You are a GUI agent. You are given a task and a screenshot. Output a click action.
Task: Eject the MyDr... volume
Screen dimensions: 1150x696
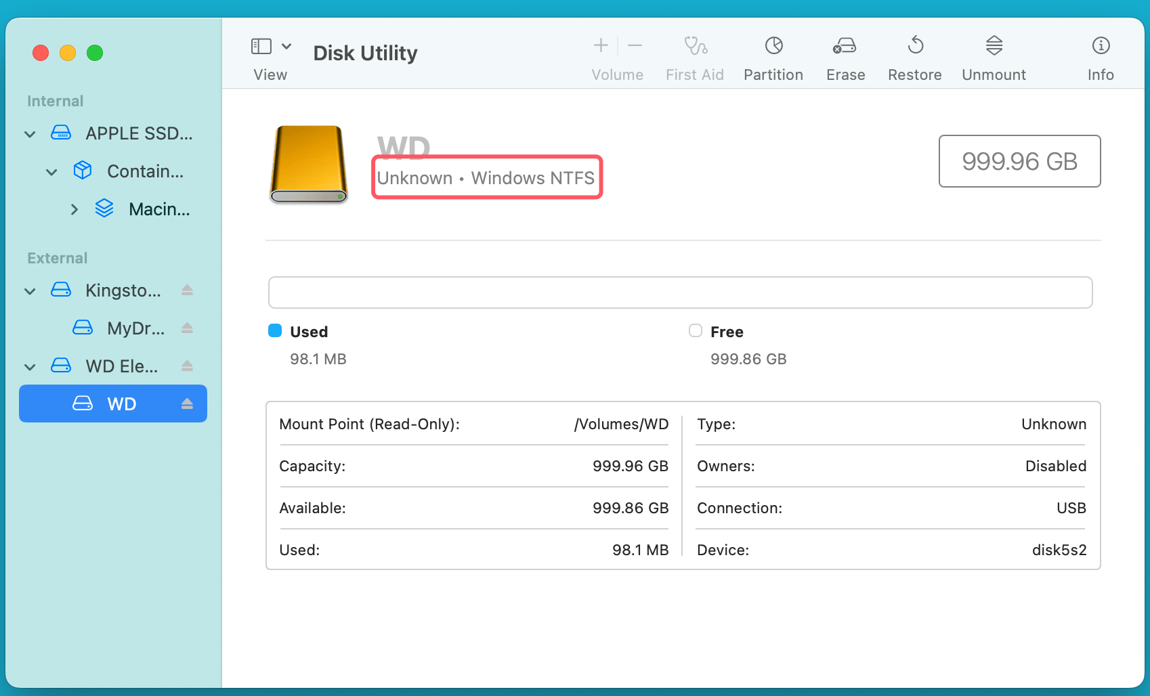(x=188, y=328)
